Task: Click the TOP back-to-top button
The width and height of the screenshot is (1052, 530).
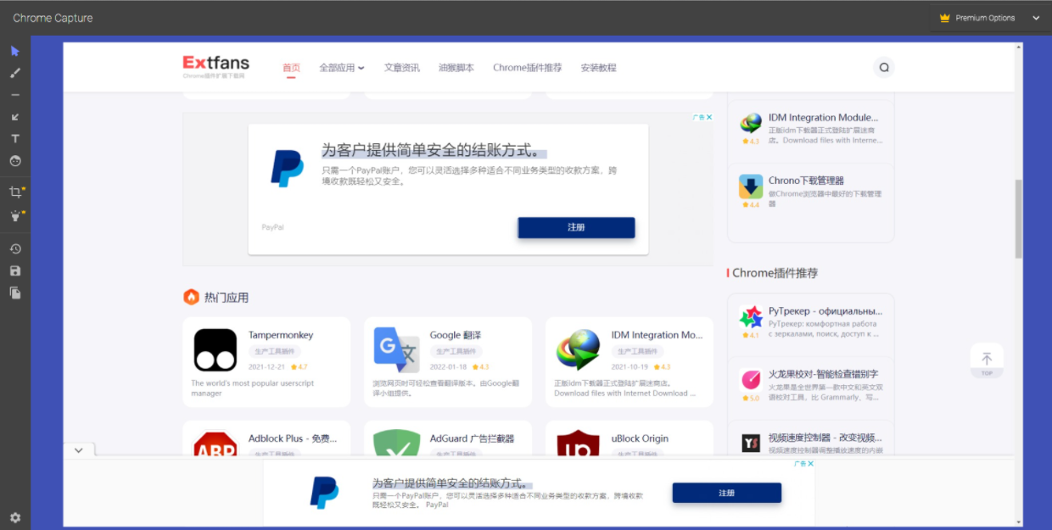Action: 987,361
